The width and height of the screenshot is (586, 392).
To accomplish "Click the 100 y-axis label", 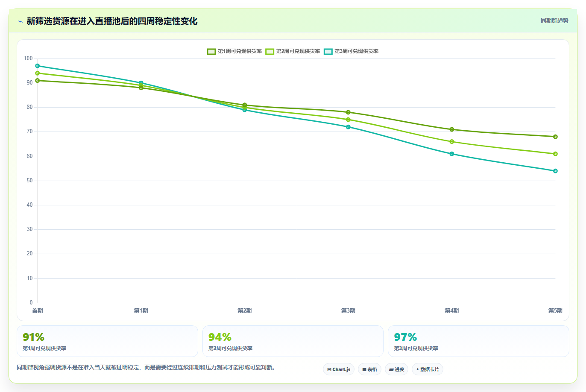I will (28, 59).
